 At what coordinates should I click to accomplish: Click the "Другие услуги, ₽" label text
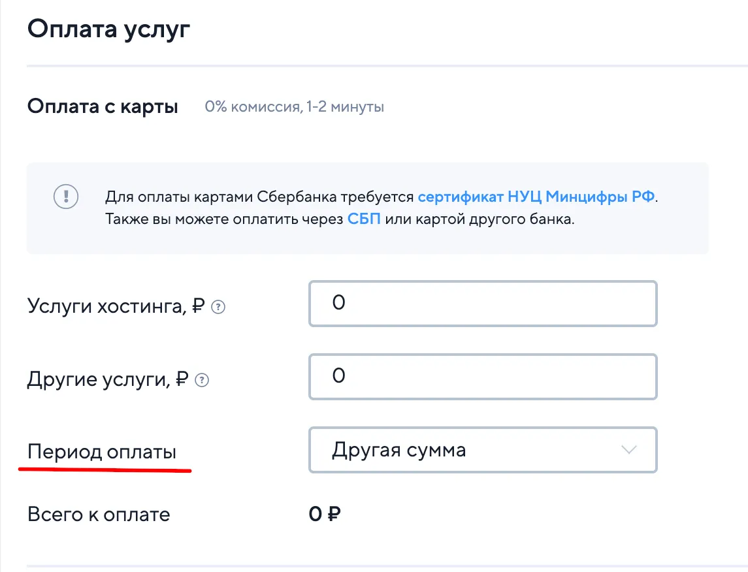coord(108,380)
